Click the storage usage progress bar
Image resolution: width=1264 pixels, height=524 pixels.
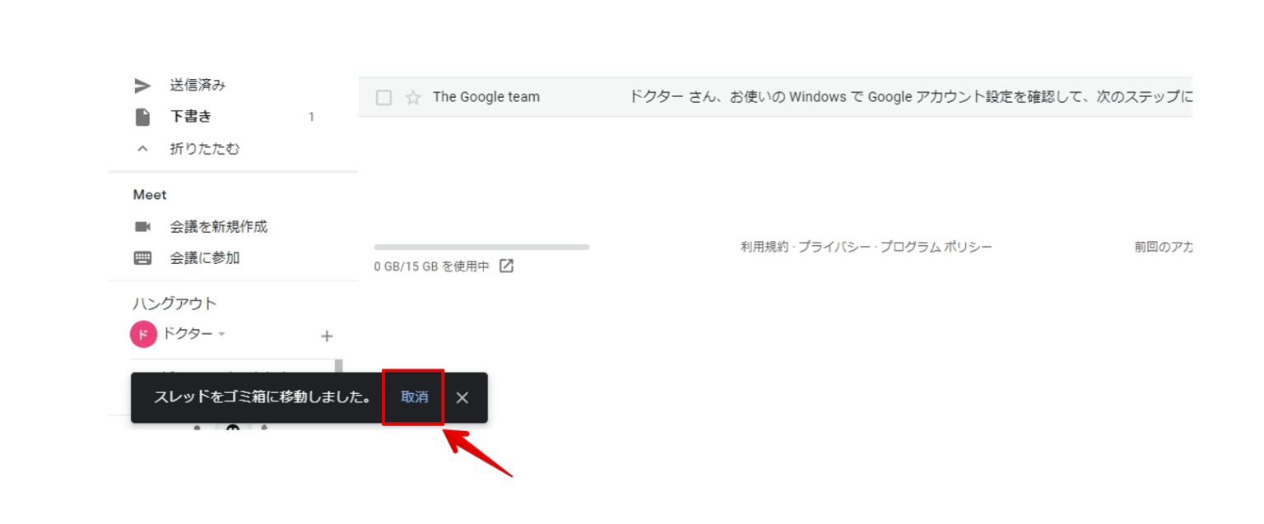click(481, 247)
